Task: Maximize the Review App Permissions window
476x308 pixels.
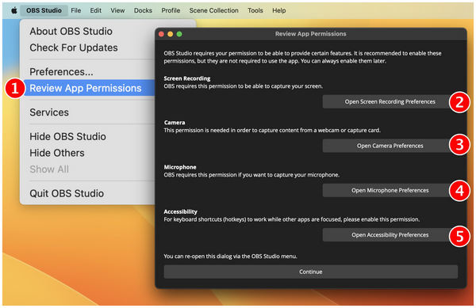Action: click(179, 34)
